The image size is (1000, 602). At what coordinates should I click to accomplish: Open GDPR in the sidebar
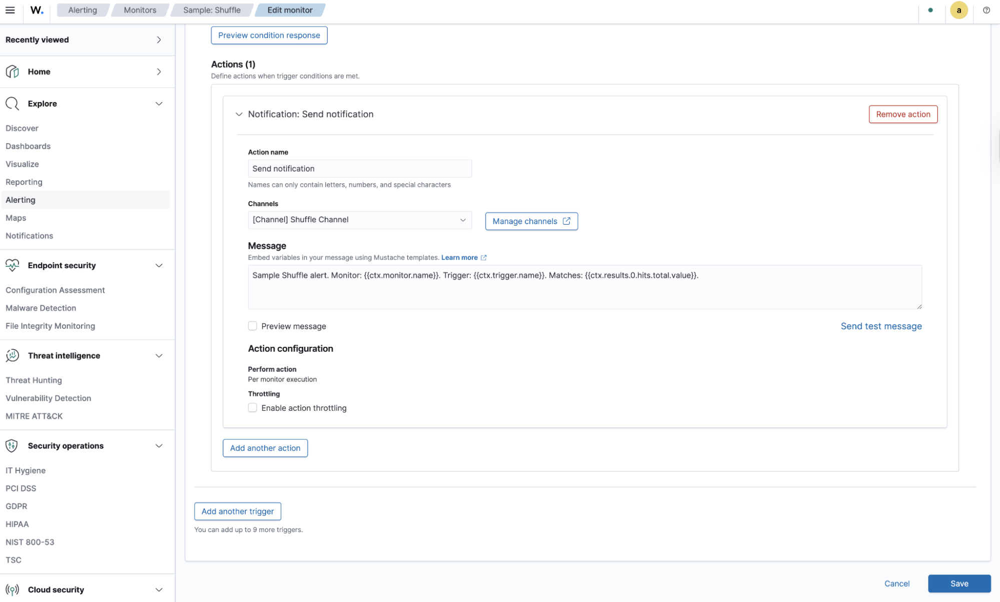[16, 506]
